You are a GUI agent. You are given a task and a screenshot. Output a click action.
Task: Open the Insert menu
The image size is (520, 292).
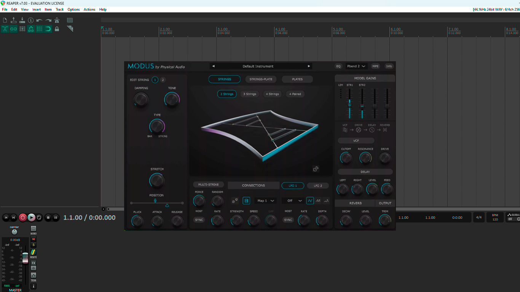(37, 10)
